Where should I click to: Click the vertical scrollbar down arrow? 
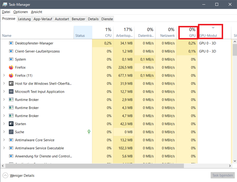point(235,161)
